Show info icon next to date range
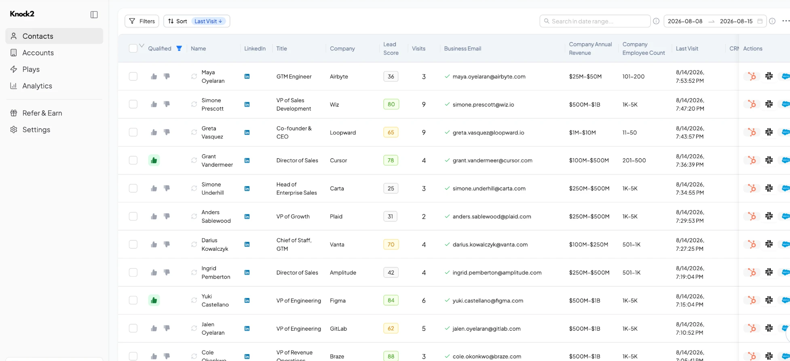This screenshot has height=361, width=790. (x=772, y=21)
